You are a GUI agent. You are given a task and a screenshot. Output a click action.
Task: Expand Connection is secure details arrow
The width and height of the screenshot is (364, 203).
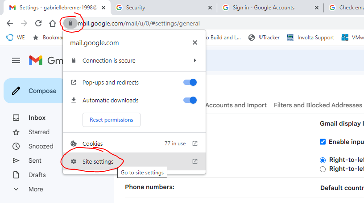click(x=195, y=60)
